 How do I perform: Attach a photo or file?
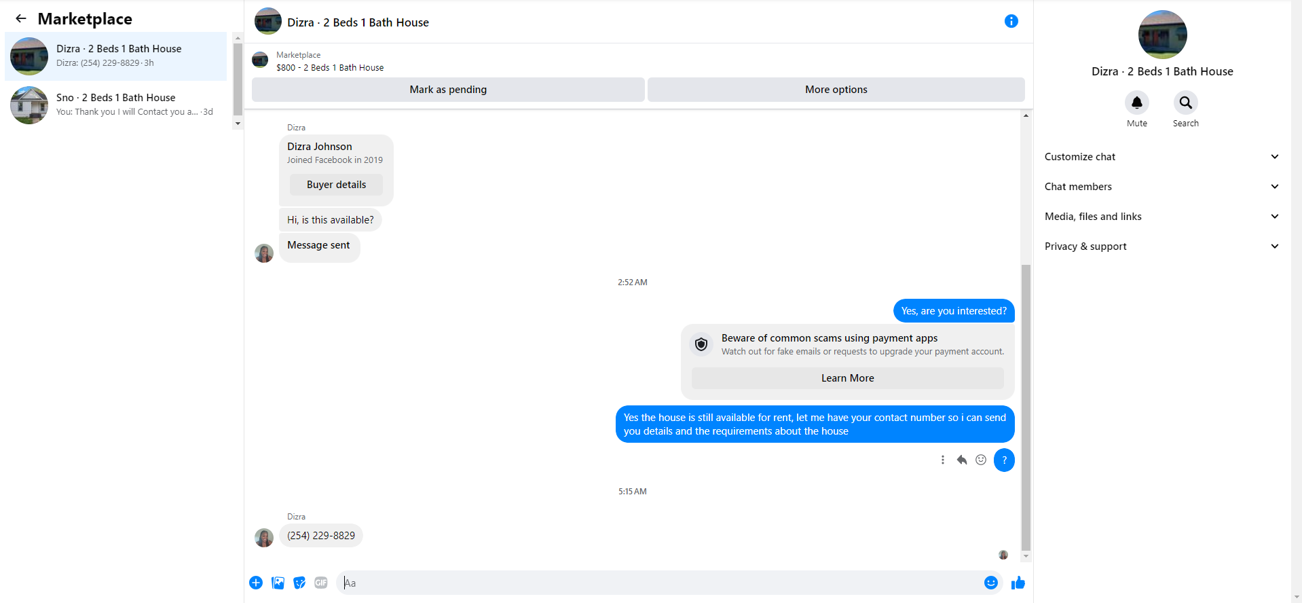tap(278, 583)
